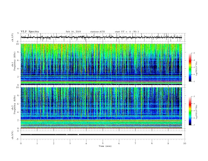Click the black ch.3 voltage trace
Screen dimensions: 208x161
[x=101, y=135]
